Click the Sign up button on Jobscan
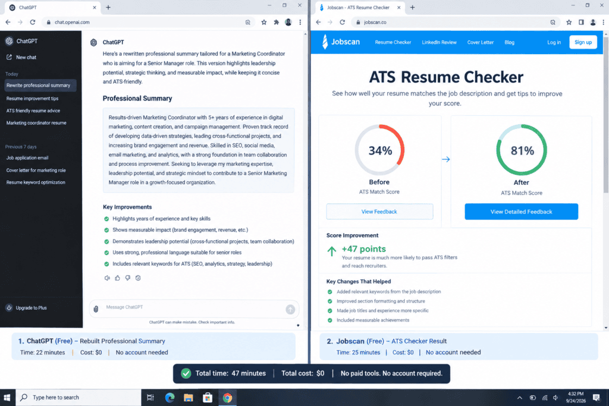 [x=583, y=42]
